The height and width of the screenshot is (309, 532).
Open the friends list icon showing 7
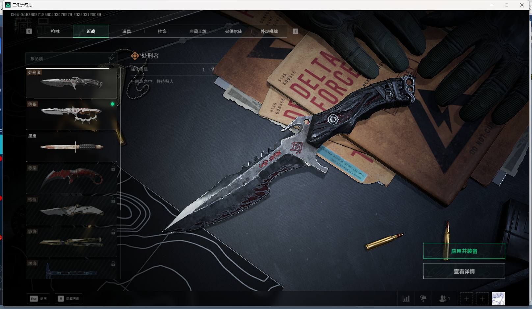tap(444, 299)
